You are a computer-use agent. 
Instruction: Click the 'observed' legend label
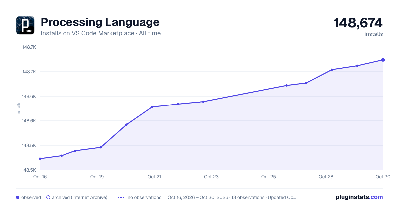click(x=31, y=197)
